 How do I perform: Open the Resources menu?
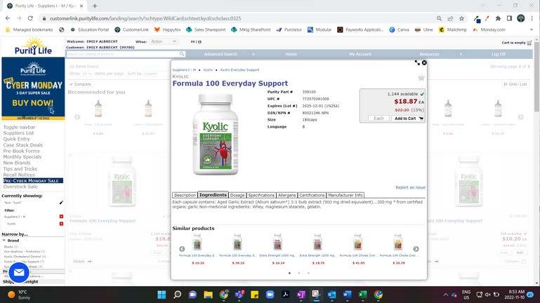pyautogui.click(x=429, y=54)
